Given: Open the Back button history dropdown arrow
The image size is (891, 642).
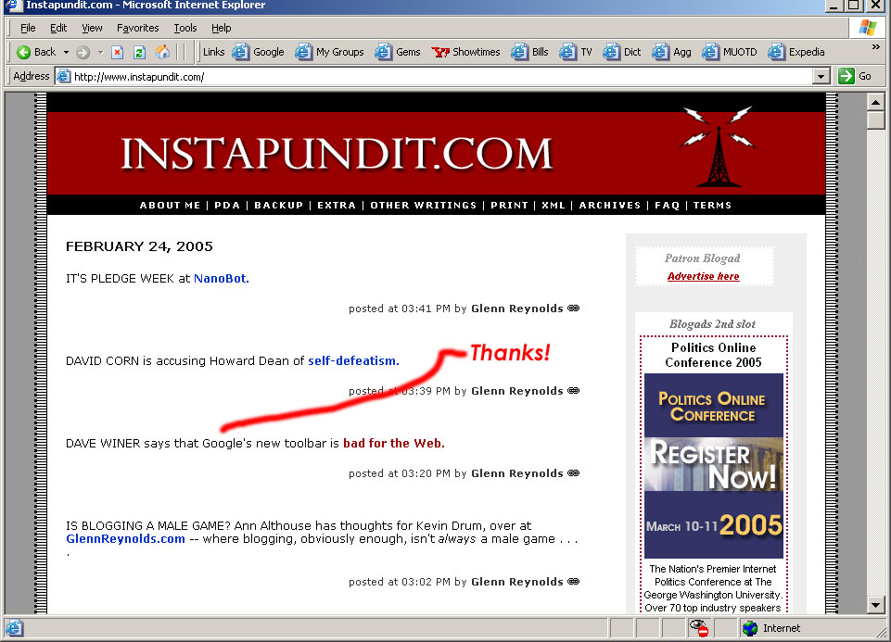Looking at the screenshot, I should click(64, 52).
